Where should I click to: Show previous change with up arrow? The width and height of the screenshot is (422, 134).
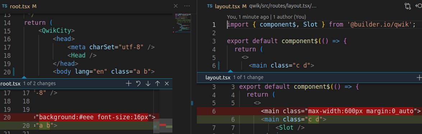pyautogui.click(x=157, y=84)
